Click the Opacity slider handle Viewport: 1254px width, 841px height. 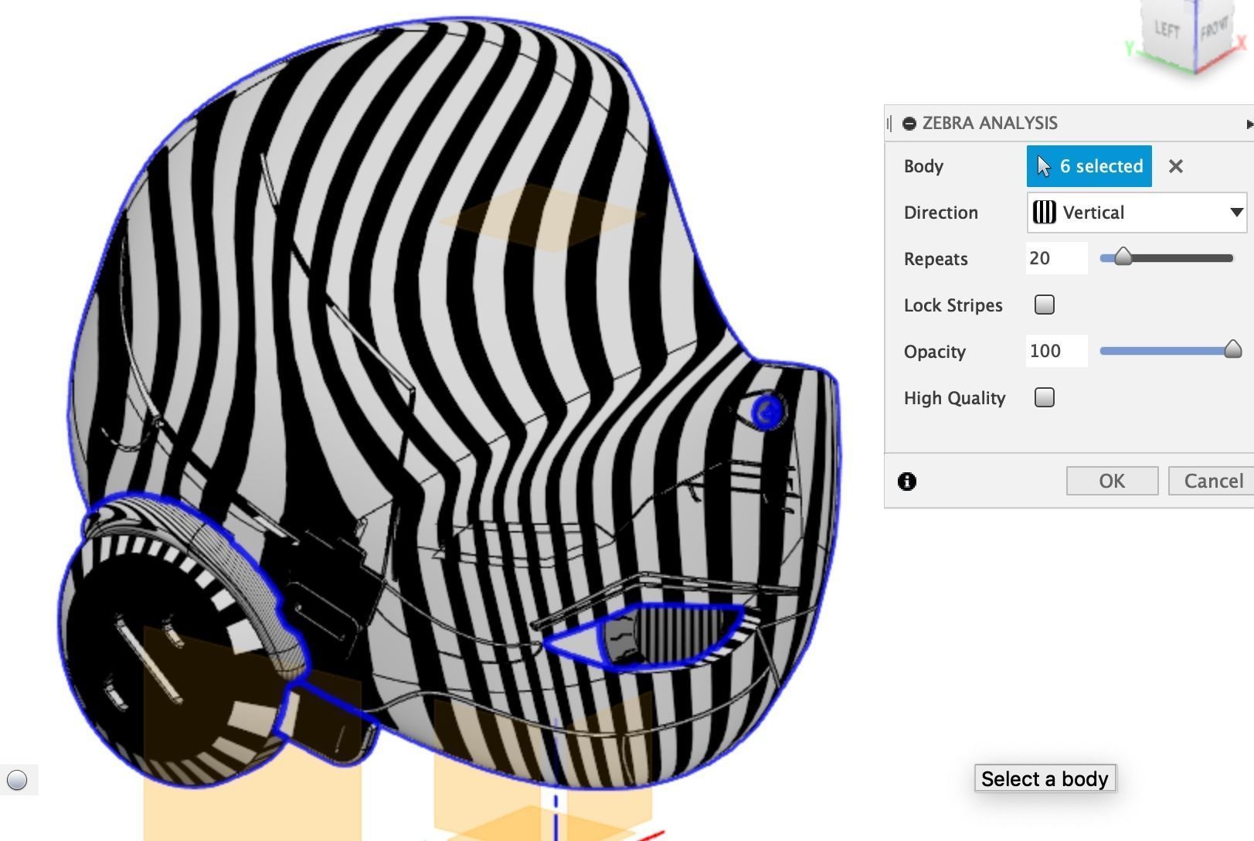(x=1233, y=349)
